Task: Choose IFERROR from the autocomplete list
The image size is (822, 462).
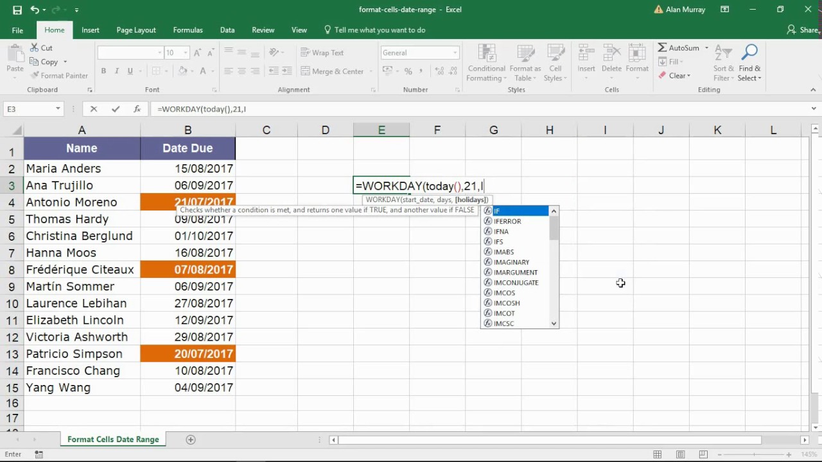Action: point(515,221)
